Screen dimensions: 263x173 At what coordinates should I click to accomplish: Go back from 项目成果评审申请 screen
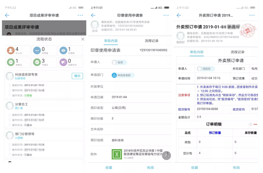(x=7, y=15)
